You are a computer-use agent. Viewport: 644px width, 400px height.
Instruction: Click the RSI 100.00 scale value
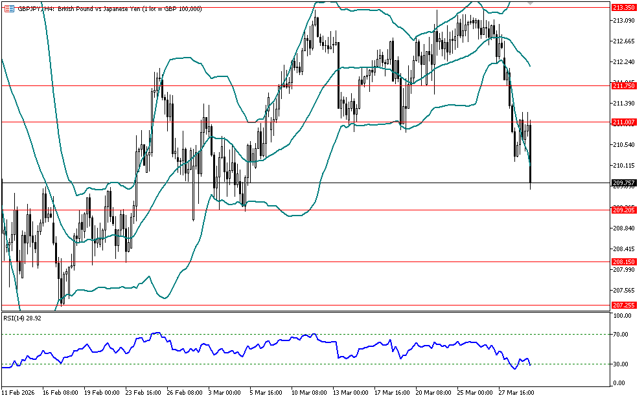tap(621, 316)
